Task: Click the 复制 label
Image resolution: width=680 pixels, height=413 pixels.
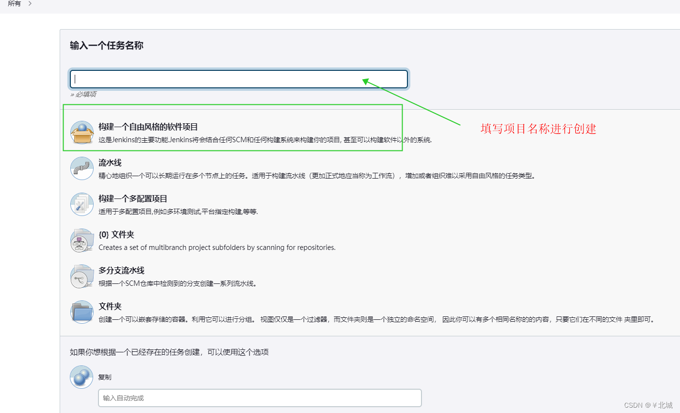Action: pos(105,377)
